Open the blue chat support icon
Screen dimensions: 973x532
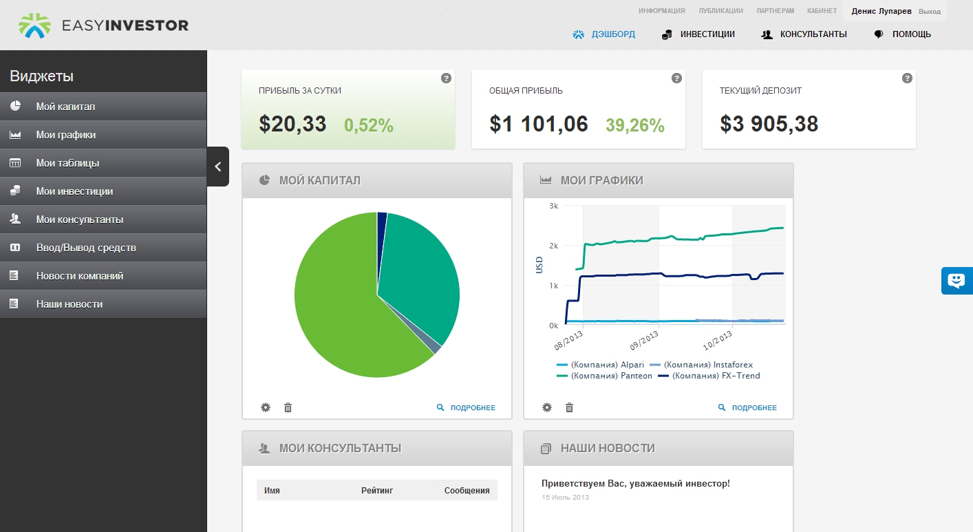pyautogui.click(x=957, y=281)
